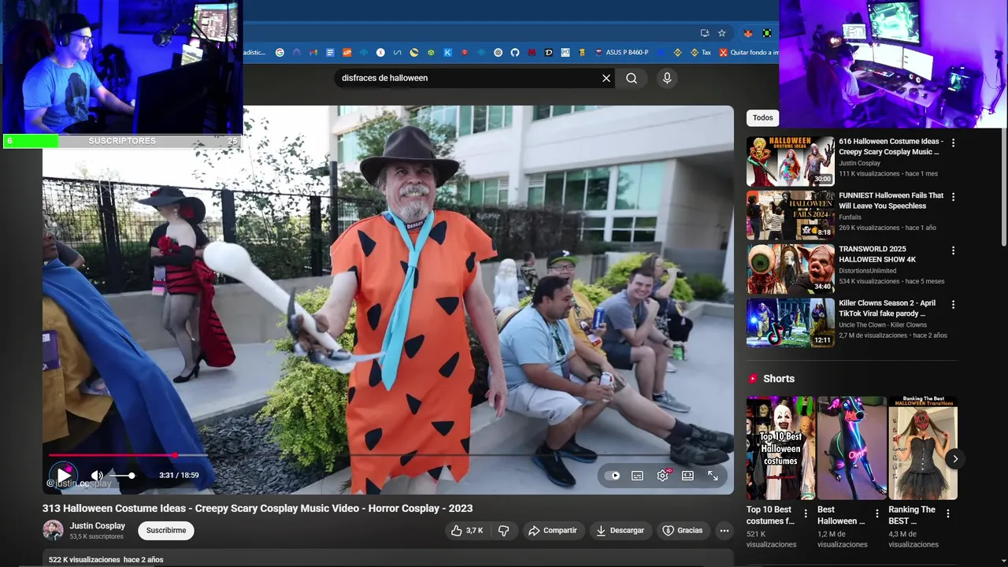This screenshot has height=567, width=1008.
Task: Bookmark this page with the star icon
Action: [721, 33]
